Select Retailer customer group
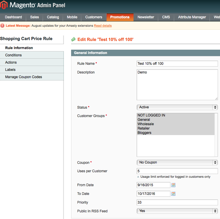Image resolution: width=220 pixels, height=219 pixels. [176, 128]
